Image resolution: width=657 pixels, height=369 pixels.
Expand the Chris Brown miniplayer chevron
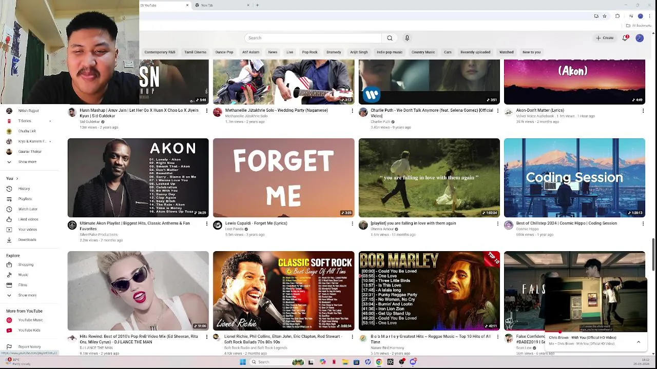click(x=639, y=342)
